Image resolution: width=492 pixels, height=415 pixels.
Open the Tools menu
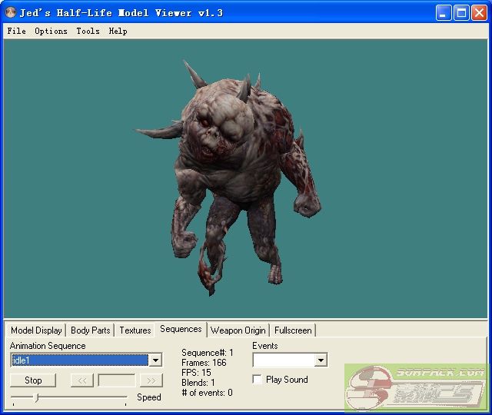[x=88, y=31]
